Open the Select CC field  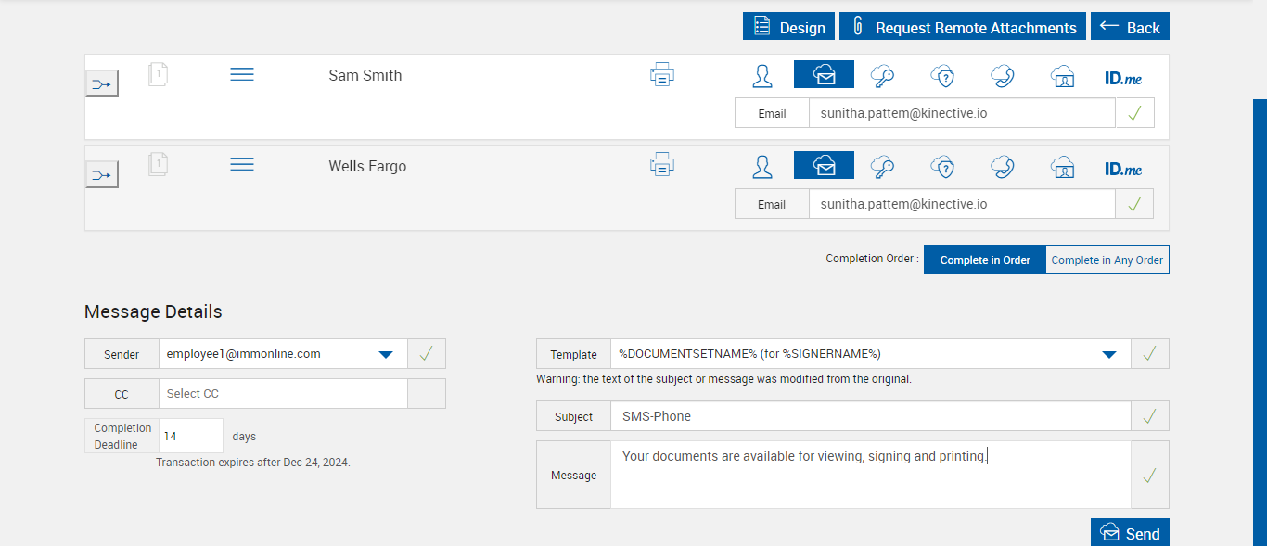tap(282, 394)
